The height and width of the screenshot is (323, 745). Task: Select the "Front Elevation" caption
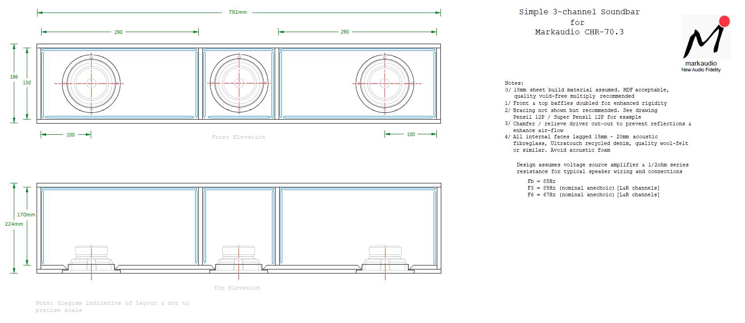click(239, 137)
